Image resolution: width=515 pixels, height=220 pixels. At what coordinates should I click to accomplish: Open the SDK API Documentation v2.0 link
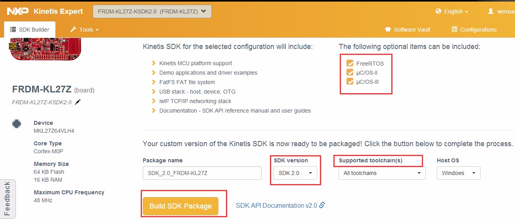[276, 205]
